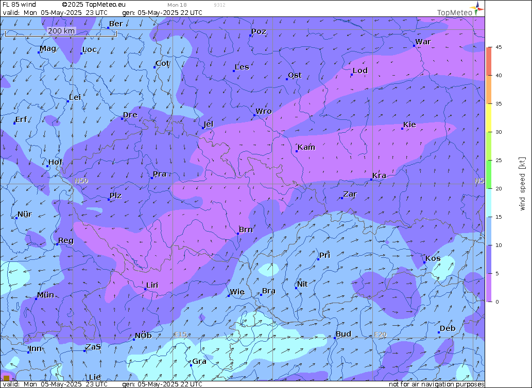The image size is (532, 388).
Task: Click the Reg city label
Action: pyautogui.click(x=66, y=241)
